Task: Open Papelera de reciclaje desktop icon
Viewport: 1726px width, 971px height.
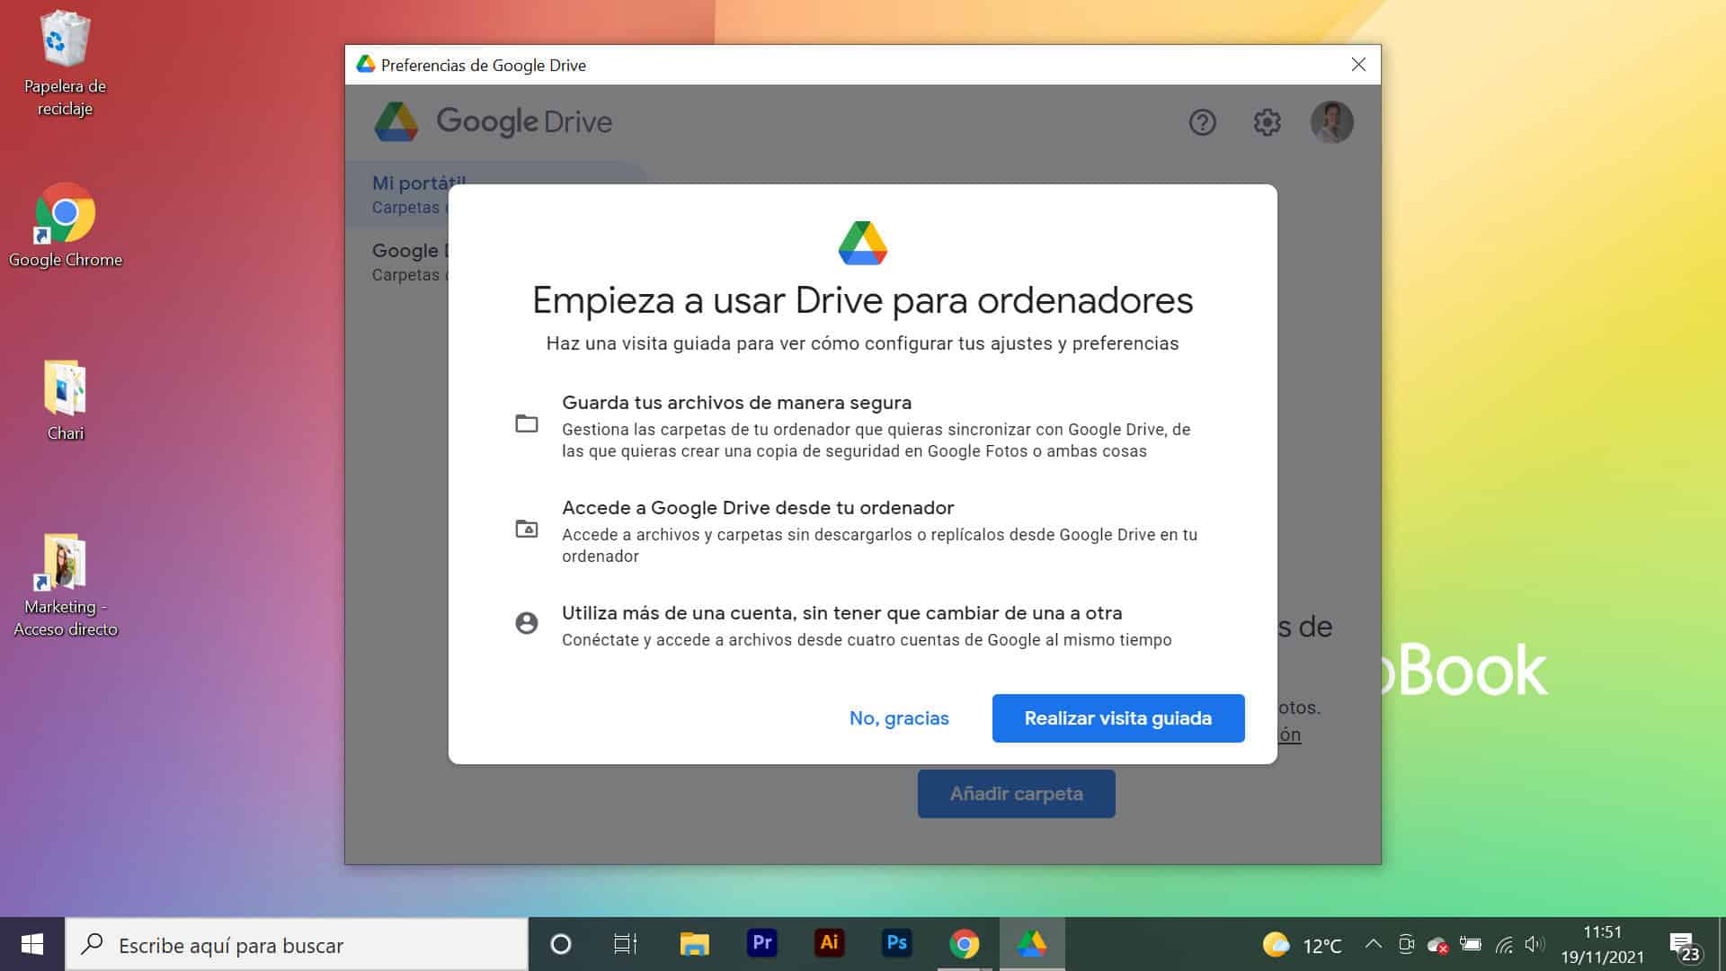Action: click(x=65, y=63)
